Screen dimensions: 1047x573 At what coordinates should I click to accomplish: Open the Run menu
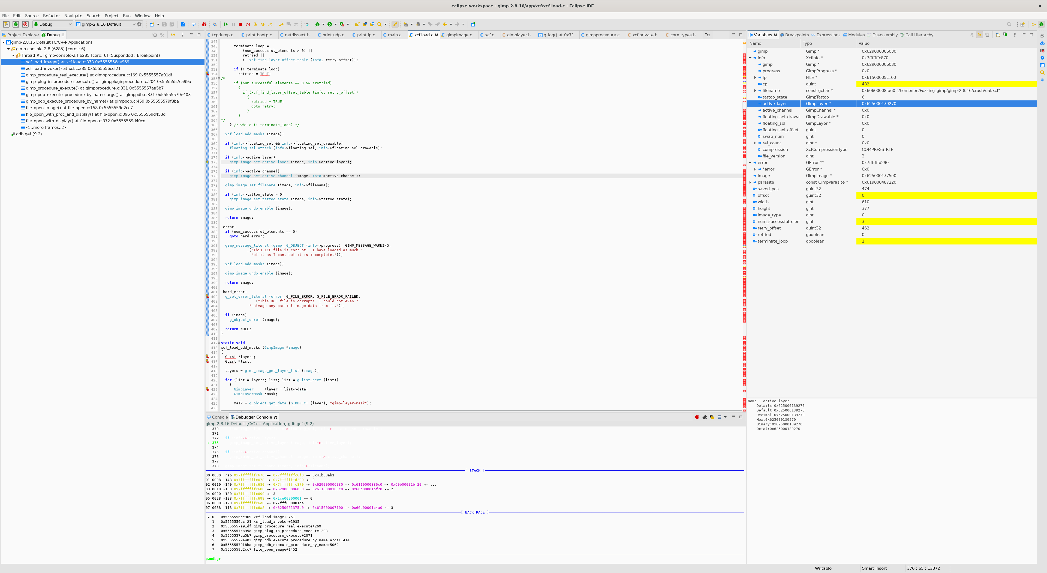click(x=127, y=16)
